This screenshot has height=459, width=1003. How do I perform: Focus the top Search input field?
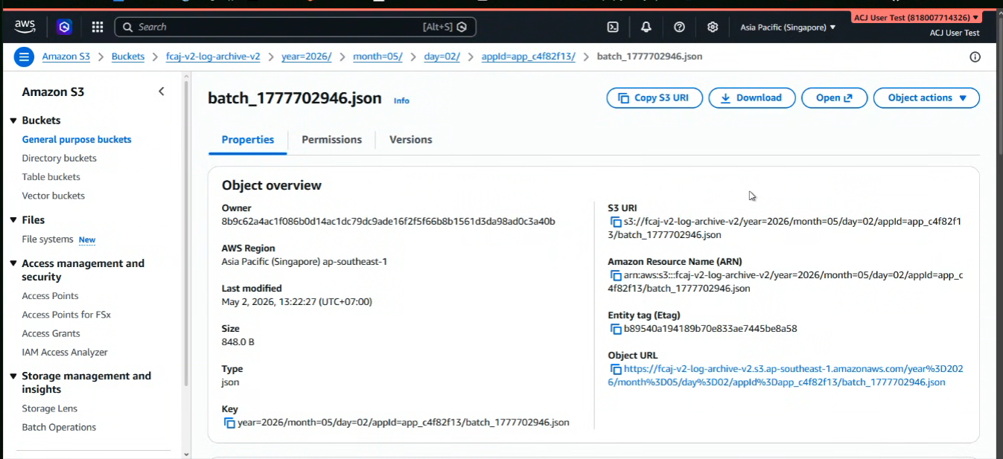click(295, 27)
